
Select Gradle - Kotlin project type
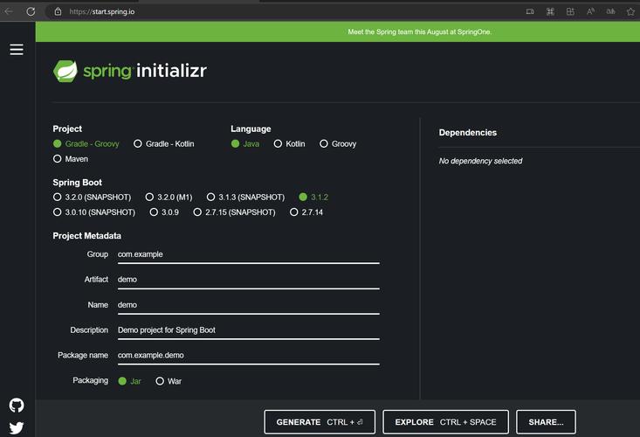[x=164, y=143]
